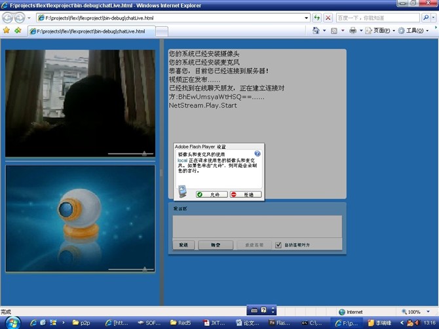Click the green Refresh arrows icon
The image size is (439, 329).
pos(316,18)
